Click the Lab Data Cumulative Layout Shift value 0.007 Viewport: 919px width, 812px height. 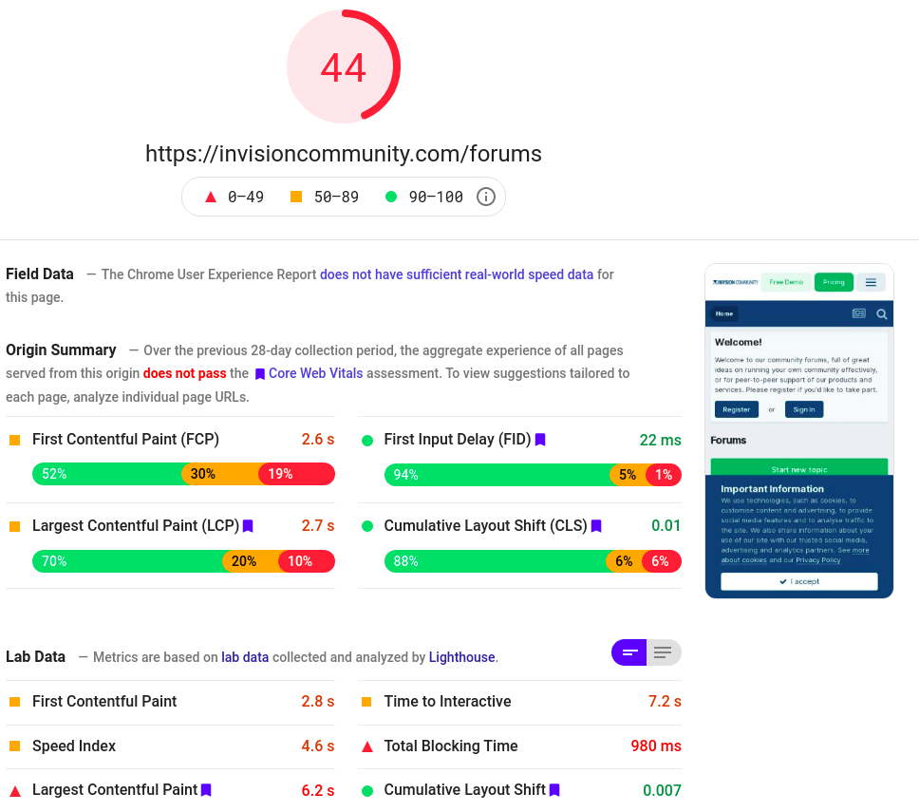[663, 790]
